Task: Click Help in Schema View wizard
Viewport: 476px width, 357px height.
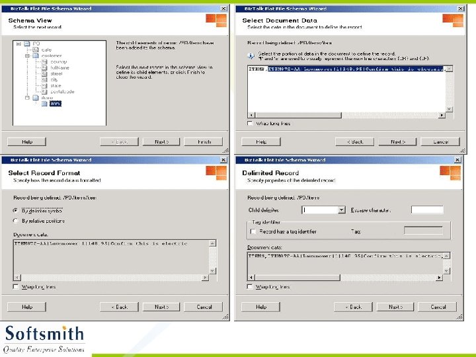Action: [x=26, y=141]
